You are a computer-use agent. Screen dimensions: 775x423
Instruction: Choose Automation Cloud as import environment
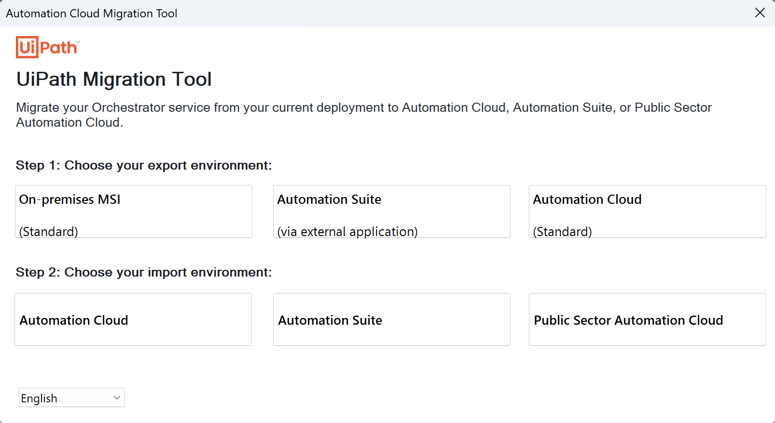click(133, 319)
